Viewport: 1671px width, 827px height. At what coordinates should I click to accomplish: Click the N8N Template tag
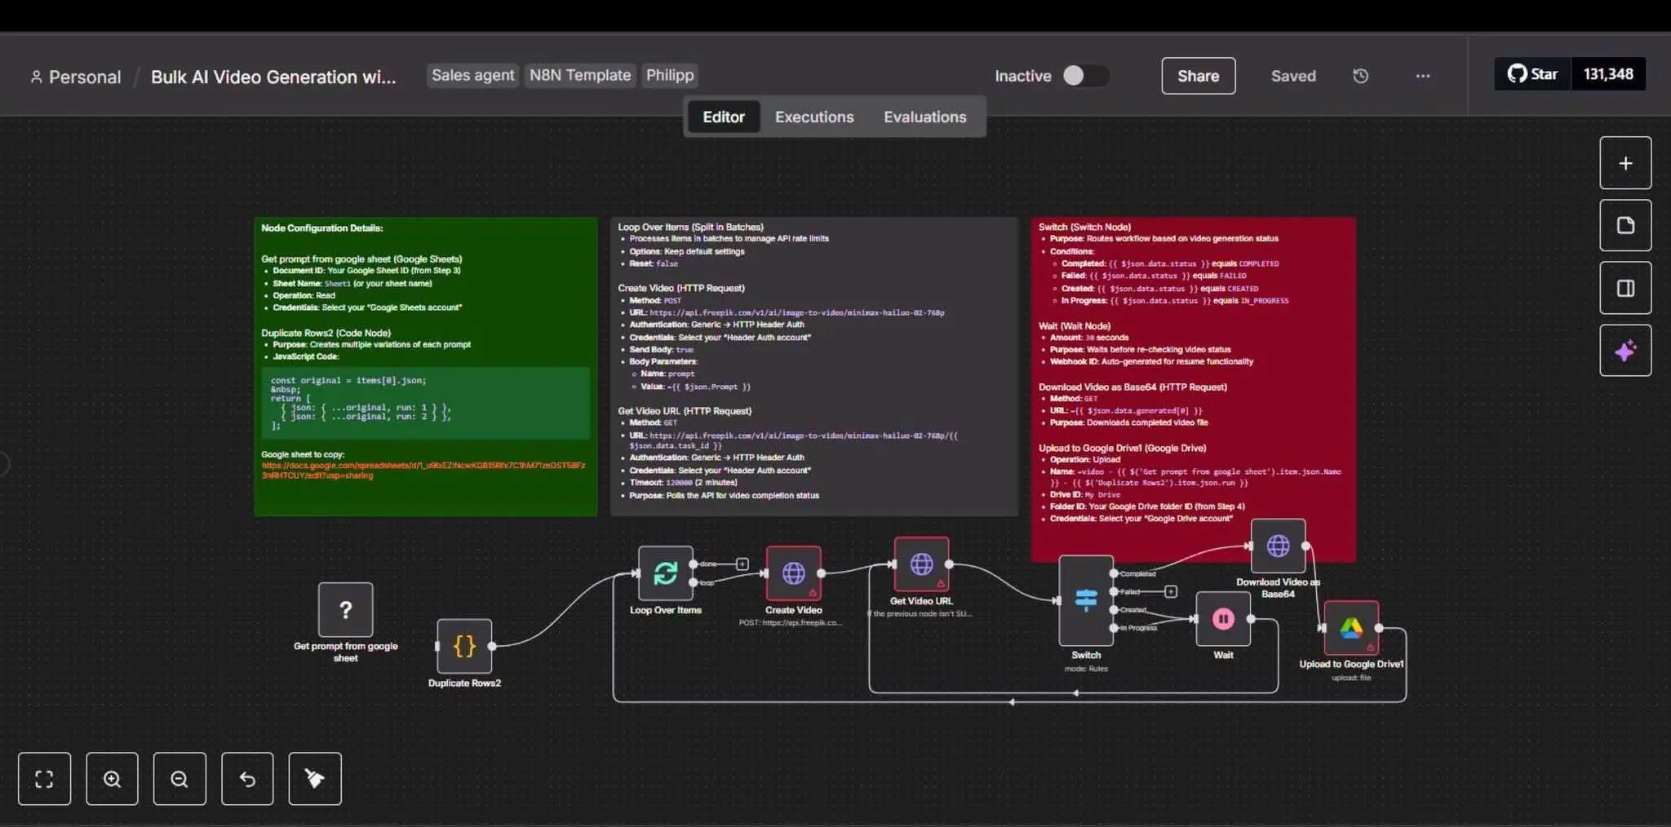(x=580, y=75)
